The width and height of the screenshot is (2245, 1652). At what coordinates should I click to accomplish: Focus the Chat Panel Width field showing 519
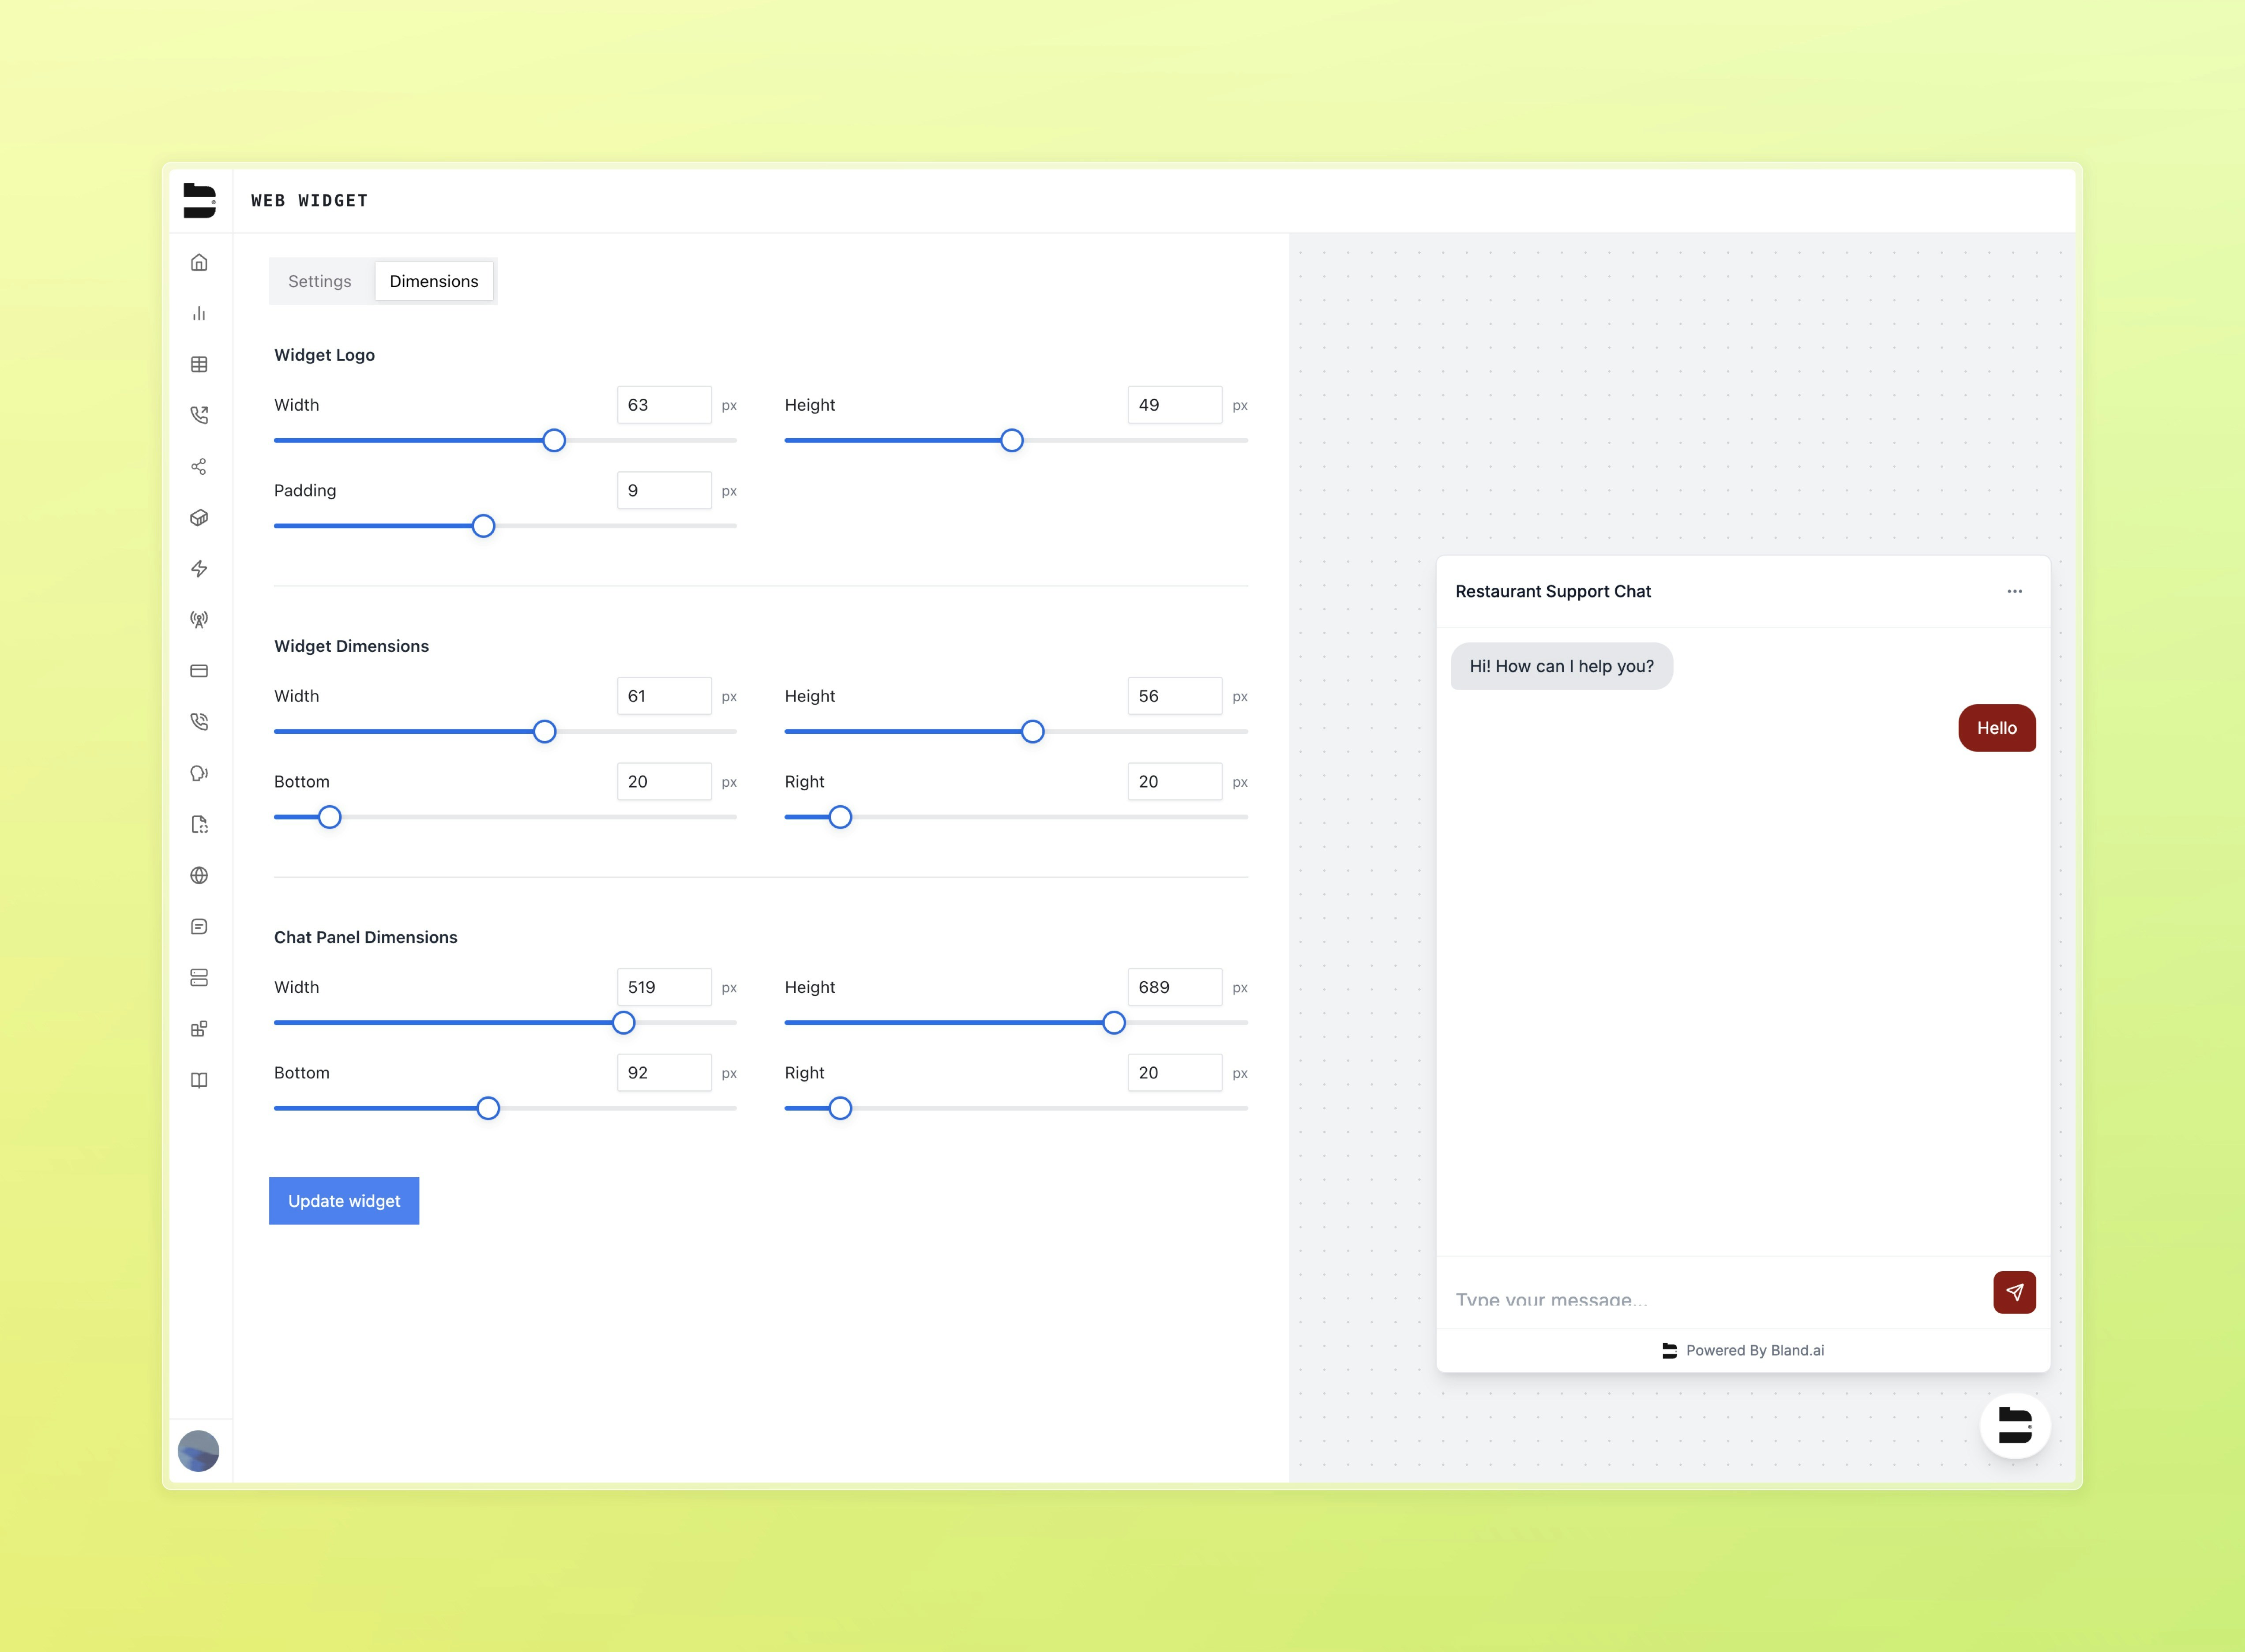[664, 987]
